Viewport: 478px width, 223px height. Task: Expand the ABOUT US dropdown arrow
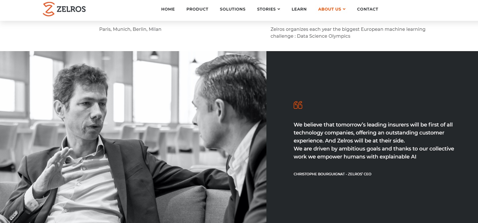(x=344, y=9)
